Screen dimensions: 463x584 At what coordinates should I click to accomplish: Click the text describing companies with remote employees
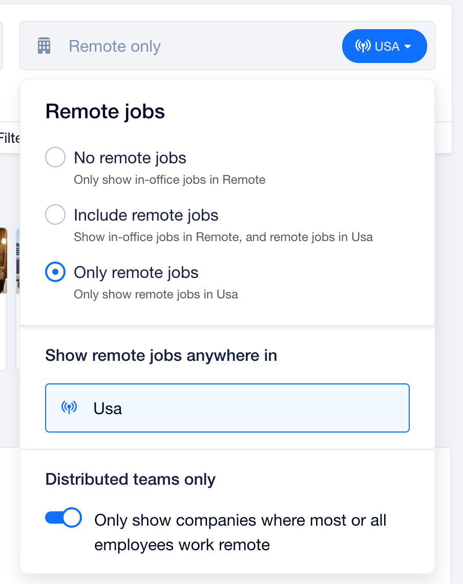pos(240,532)
